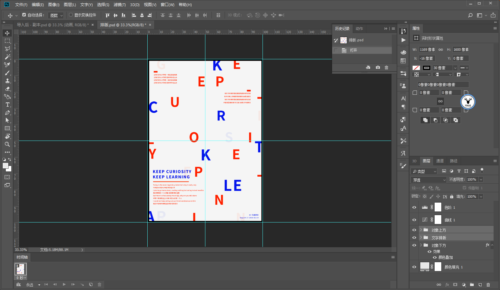Select the Zoom tool

pyautogui.click(x=7, y=144)
